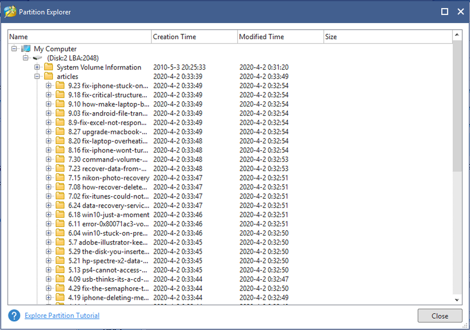Sort by the Size column header
Screen dimensions: 470x330
click(x=388, y=37)
